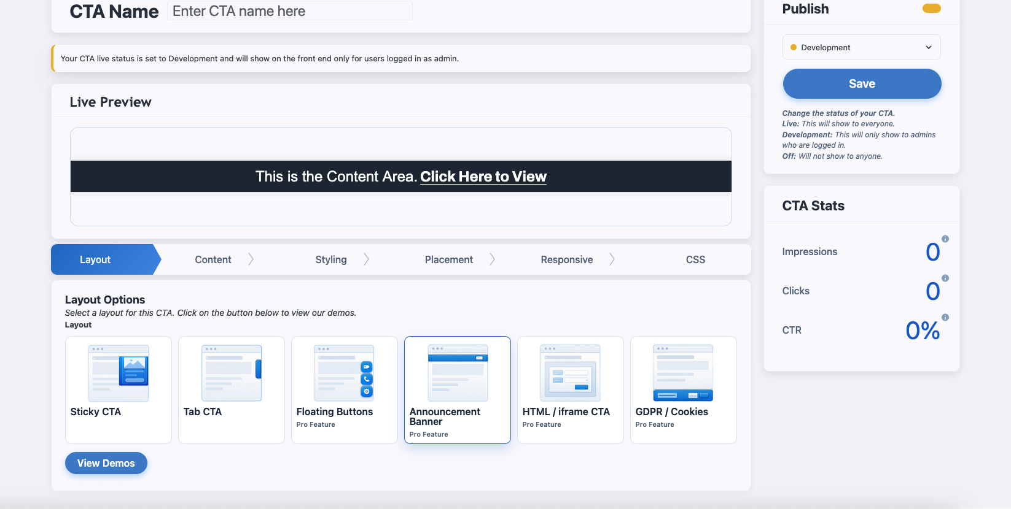Choose the HTML / iframe CTA icon

pos(570,373)
